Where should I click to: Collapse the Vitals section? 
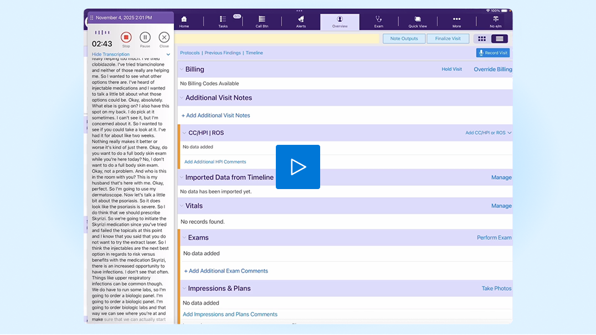(x=182, y=206)
